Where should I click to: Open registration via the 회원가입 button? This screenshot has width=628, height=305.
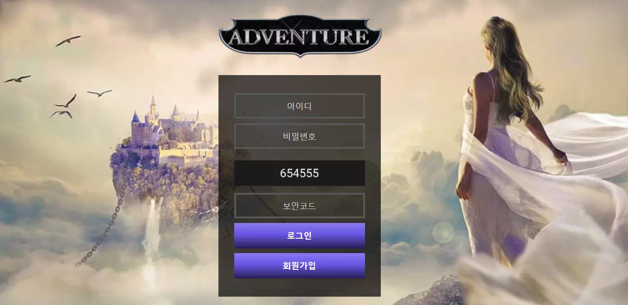300,266
